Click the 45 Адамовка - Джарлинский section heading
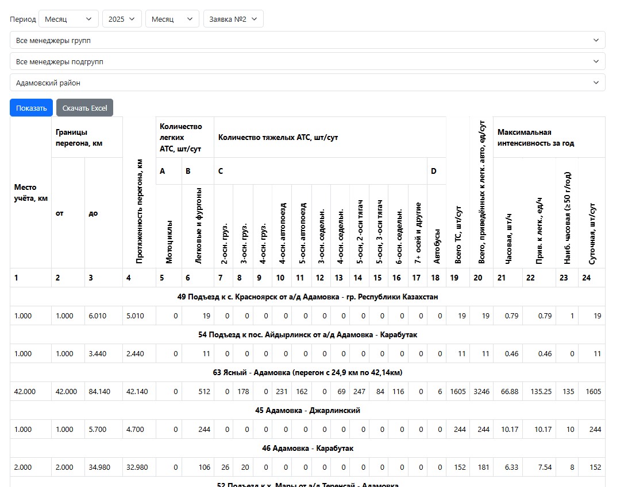Image resolution: width=628 pixels, height=487 pixels. click(307, 410)
